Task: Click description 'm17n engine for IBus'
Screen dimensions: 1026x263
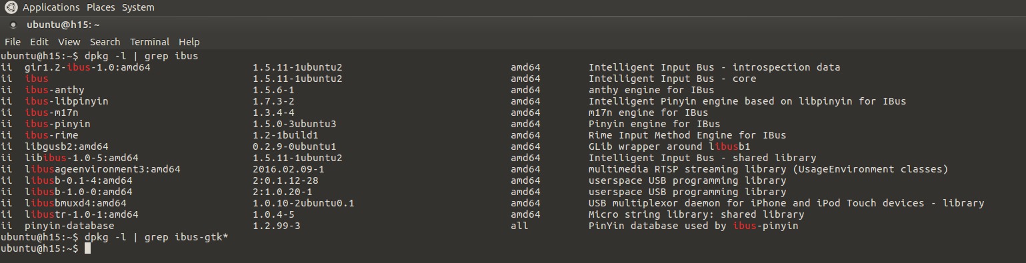Action: 649,113
